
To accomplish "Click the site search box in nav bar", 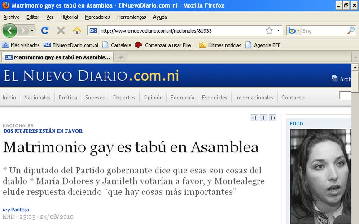I will pyautogui.click(x=345, y=95).
